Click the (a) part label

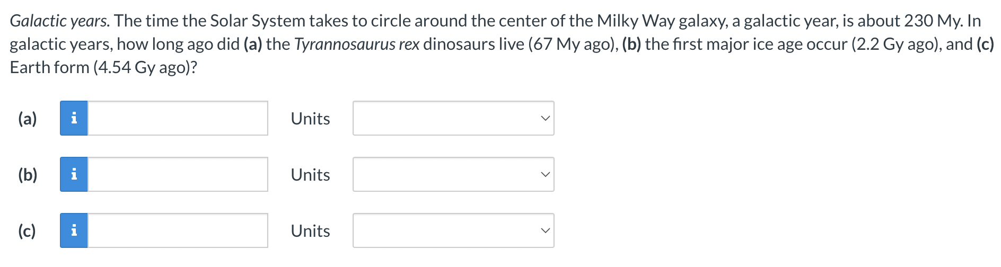[28, 119]
